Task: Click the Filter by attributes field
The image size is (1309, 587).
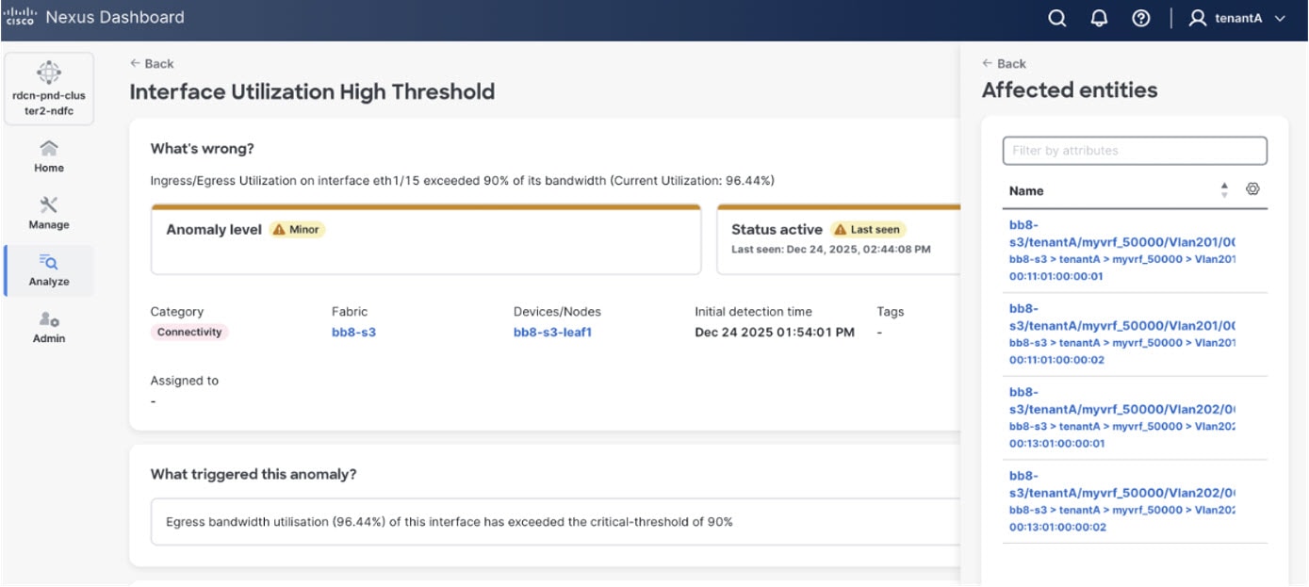Action: click(x=1135, y=151)
